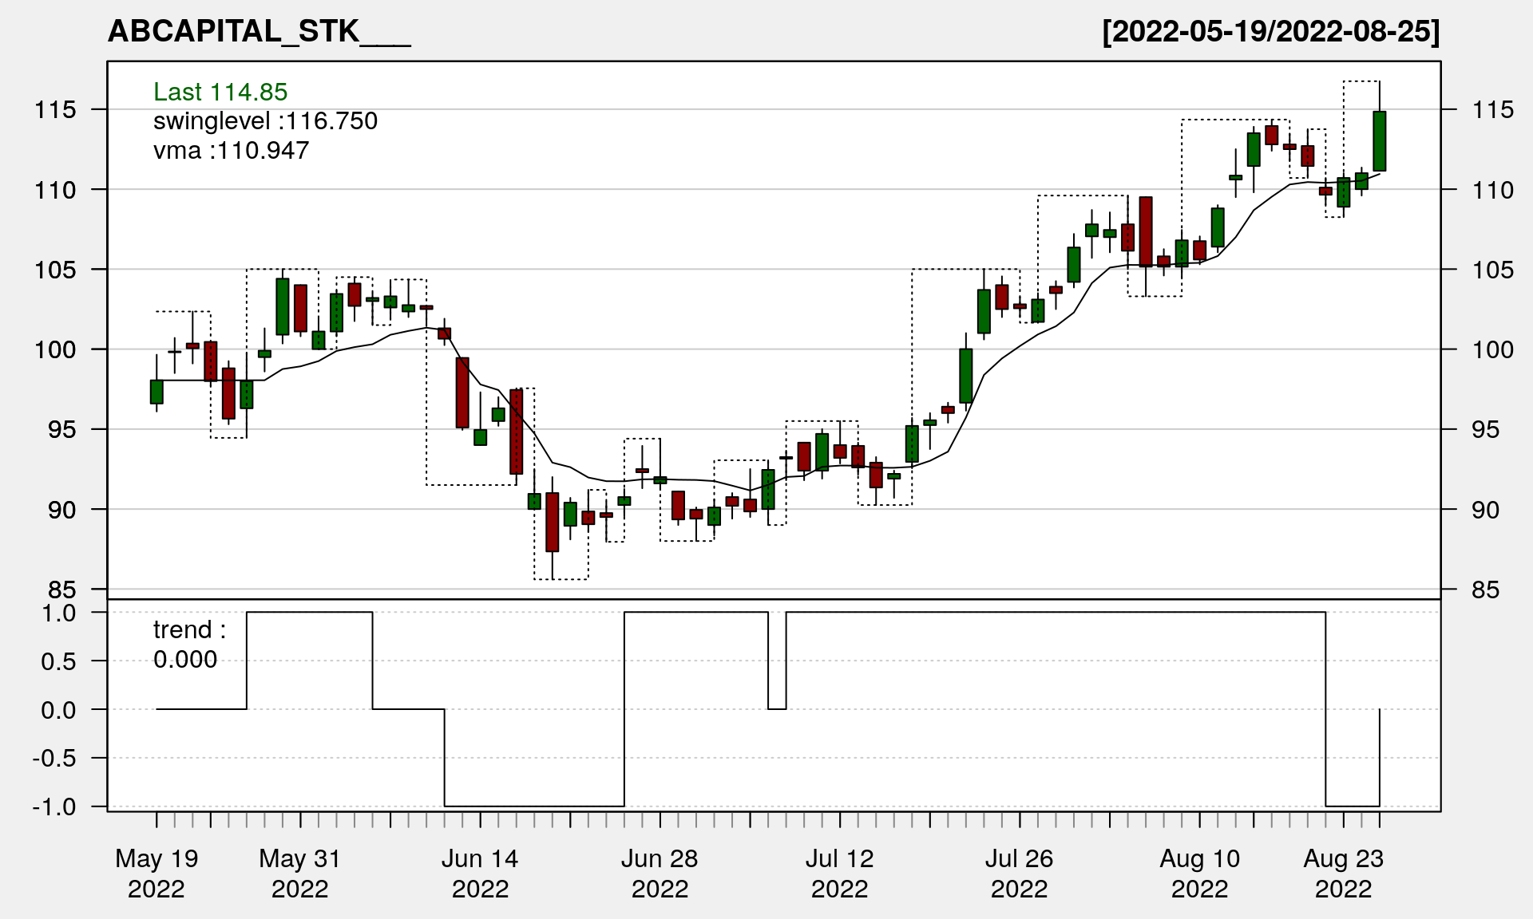Click the Jun 28 2022 date label
Image resolution: width=1533 pixels, height=919 pixels.
660,873
